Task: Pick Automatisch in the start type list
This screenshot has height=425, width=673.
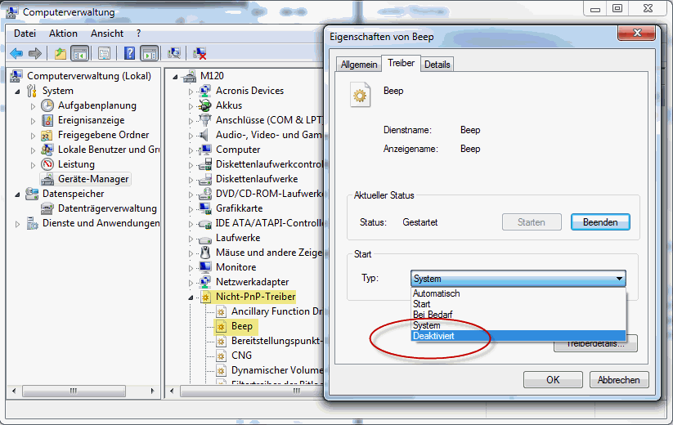Action: click(436, 293)
